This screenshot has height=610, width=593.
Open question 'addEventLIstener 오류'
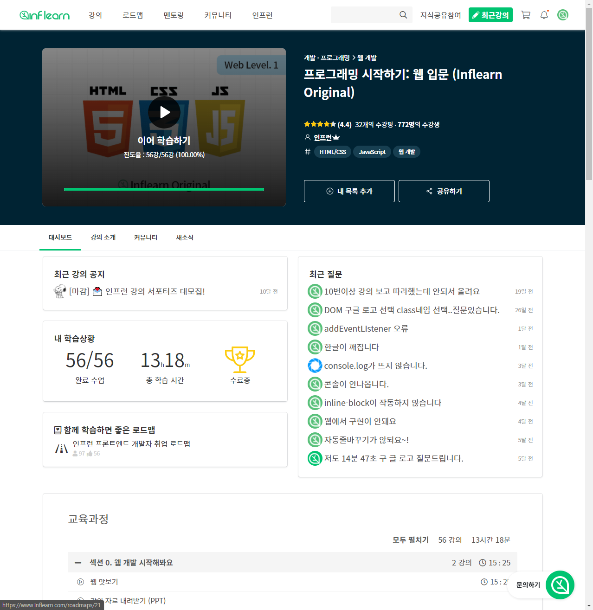(x=366, y=328)
